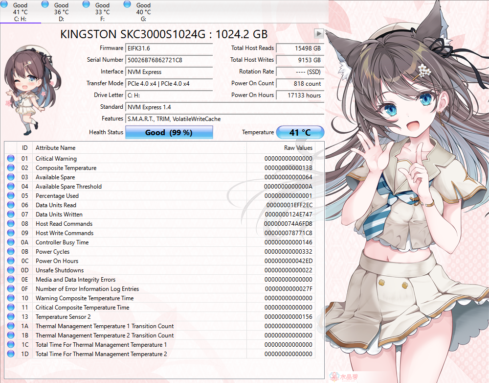
Task: Click the status orb for Error Information Log Entries
Action: pyautogui.click(x=11, y=288)
